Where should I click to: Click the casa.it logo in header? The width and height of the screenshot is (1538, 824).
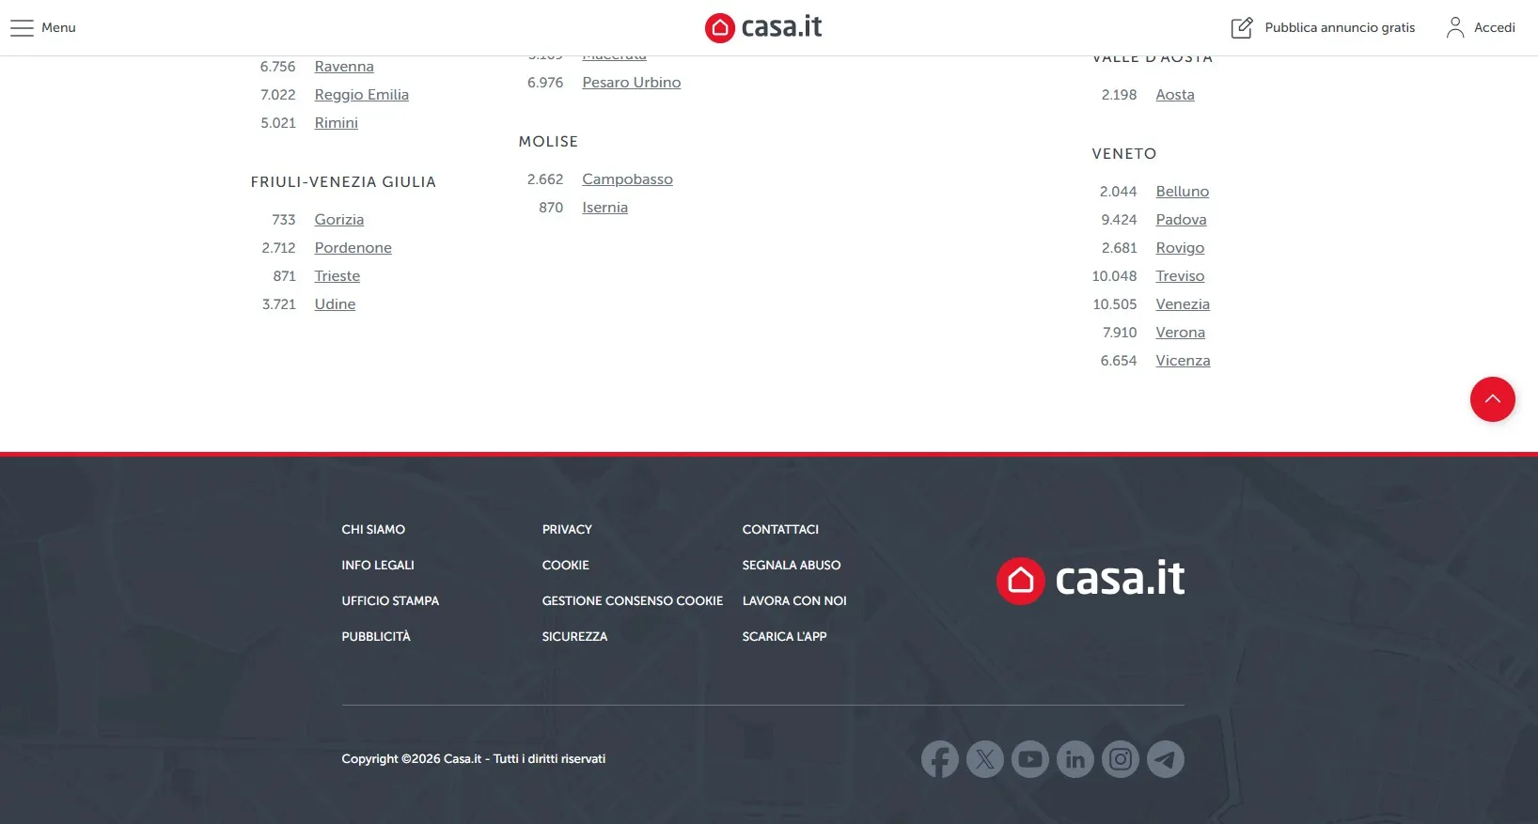coord(762,27)
